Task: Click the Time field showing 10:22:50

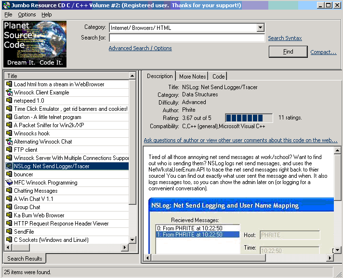Action: tap(290, 250)
